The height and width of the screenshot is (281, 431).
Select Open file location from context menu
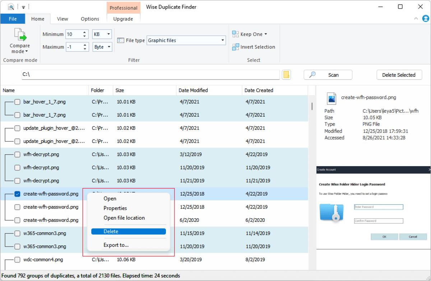tap(124, 218)
